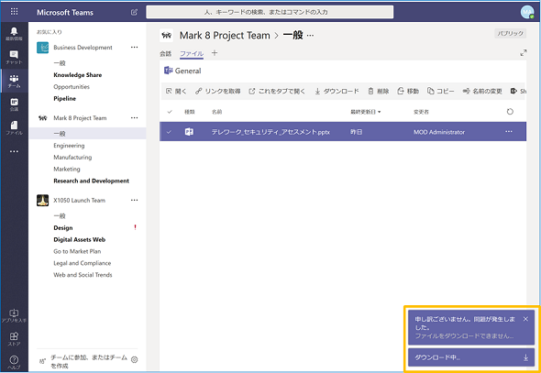Click the Business Development team avatar

click(x=43, y=48)
